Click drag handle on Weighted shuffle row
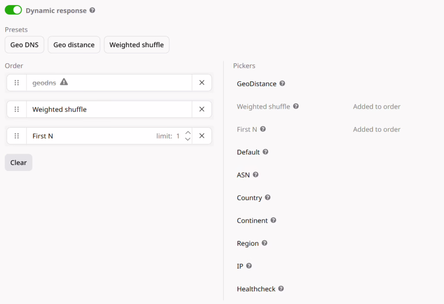 pos(17,109)
